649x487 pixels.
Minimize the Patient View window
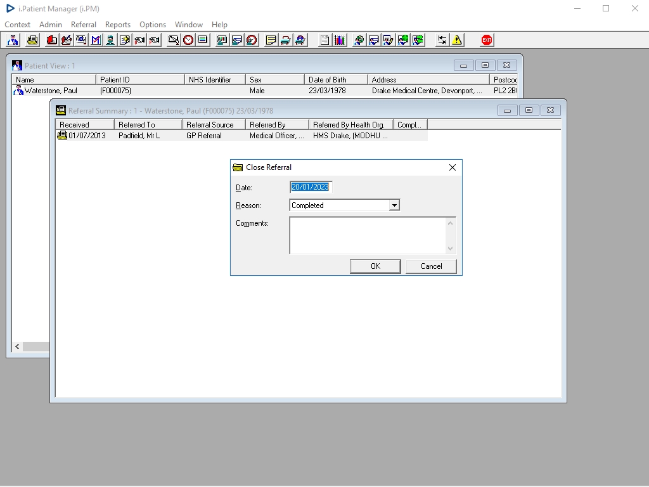pyautogui.click(x=463, y=65)
